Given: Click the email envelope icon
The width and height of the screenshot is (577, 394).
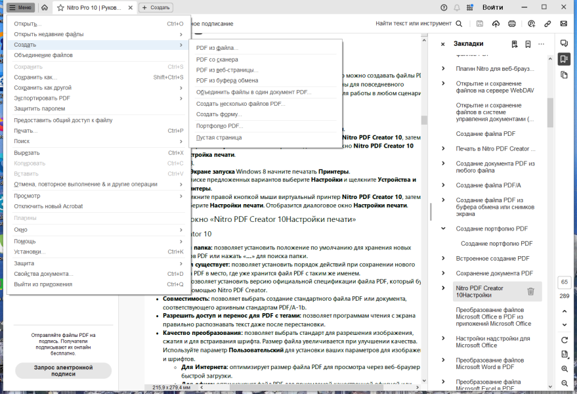Looking at the screenshot, I should 563,24.
